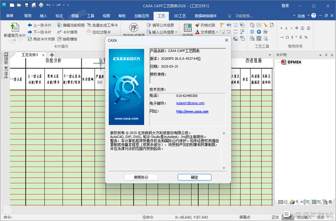Image resolution: width=336 pixels, height=221 pixels.
Task: Click the Print icon in quick access toolbar
Action: (x=41, y=5)
